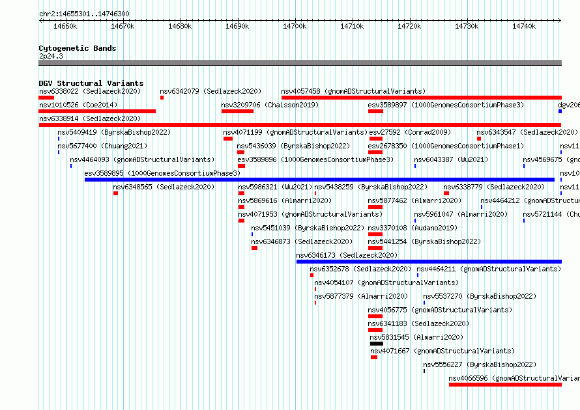Viewport: 580px width, 410px height.
Task: Select nsv4054107 (gnomADStructuralVariants) label
Action: pyautogui.click(x=386, y=282)
